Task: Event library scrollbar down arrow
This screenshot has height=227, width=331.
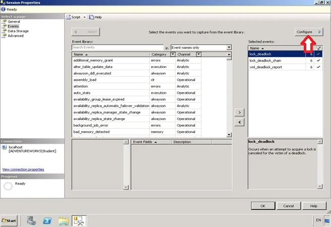Action: pos(229,135)
